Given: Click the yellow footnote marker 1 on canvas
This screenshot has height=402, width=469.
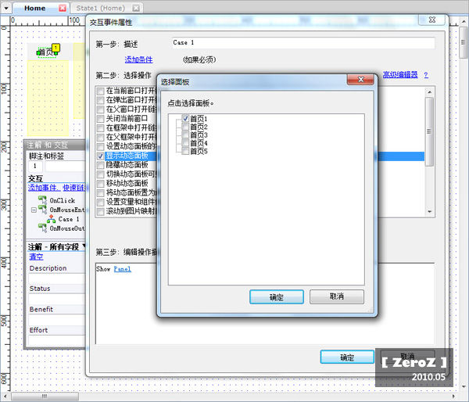Looking at the screenshot, I should pyautogui.click(x=56, y=48).
